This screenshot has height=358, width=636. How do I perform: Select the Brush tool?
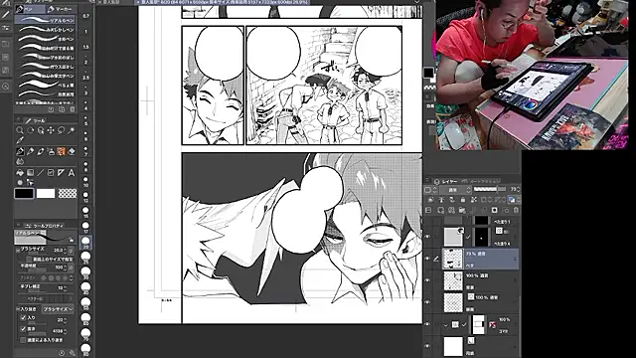(x=41, y=151)
